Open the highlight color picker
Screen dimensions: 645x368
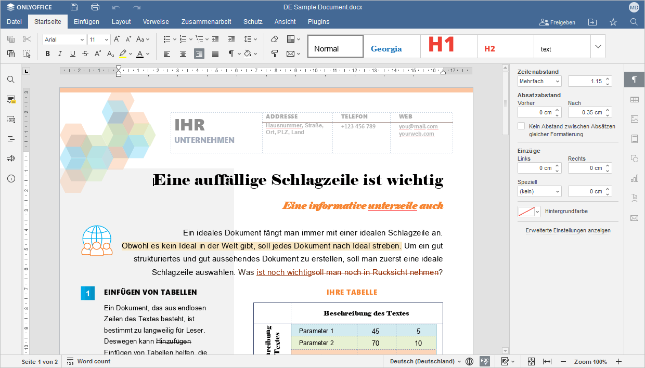click(130, 54)
